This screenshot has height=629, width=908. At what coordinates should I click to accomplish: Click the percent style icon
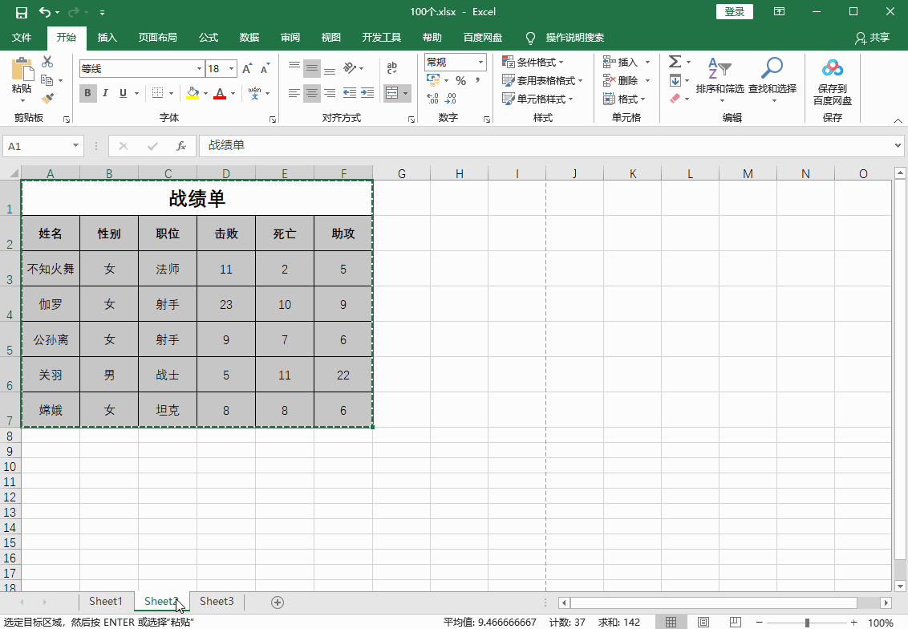pyautogui.click(x=460, y=81)
